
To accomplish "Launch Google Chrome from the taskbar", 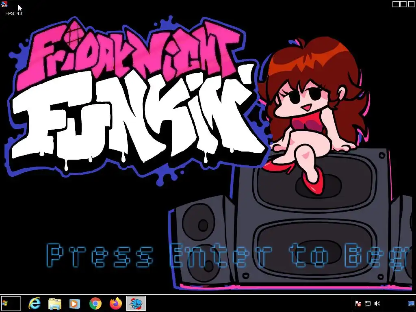I will click(x=95, y=304).
